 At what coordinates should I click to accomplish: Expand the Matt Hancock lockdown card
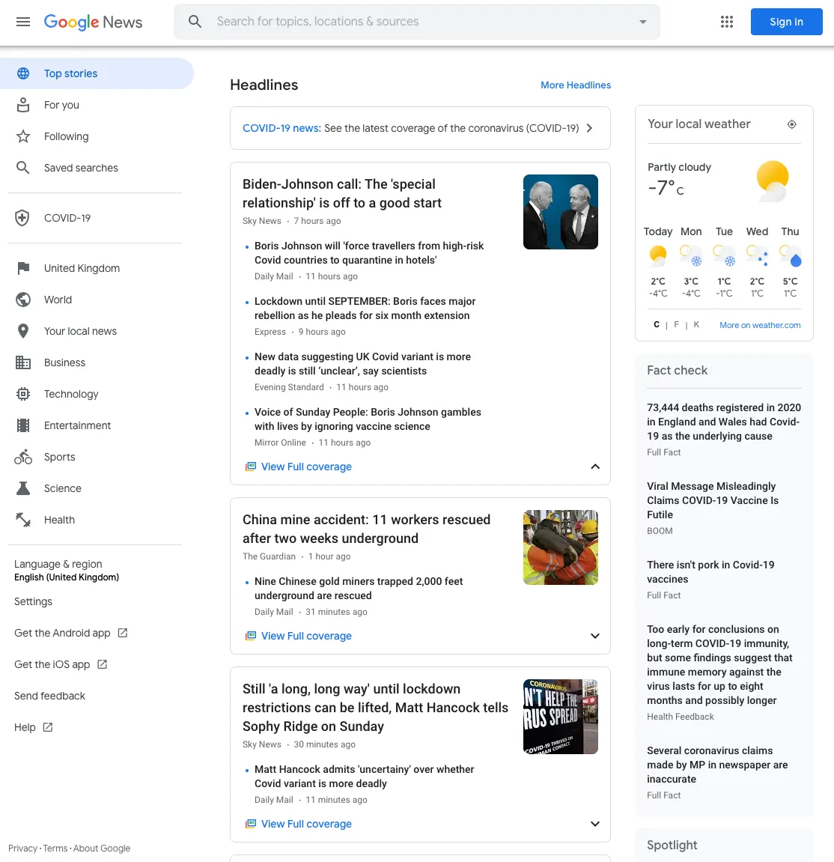[x=595, y=824]
